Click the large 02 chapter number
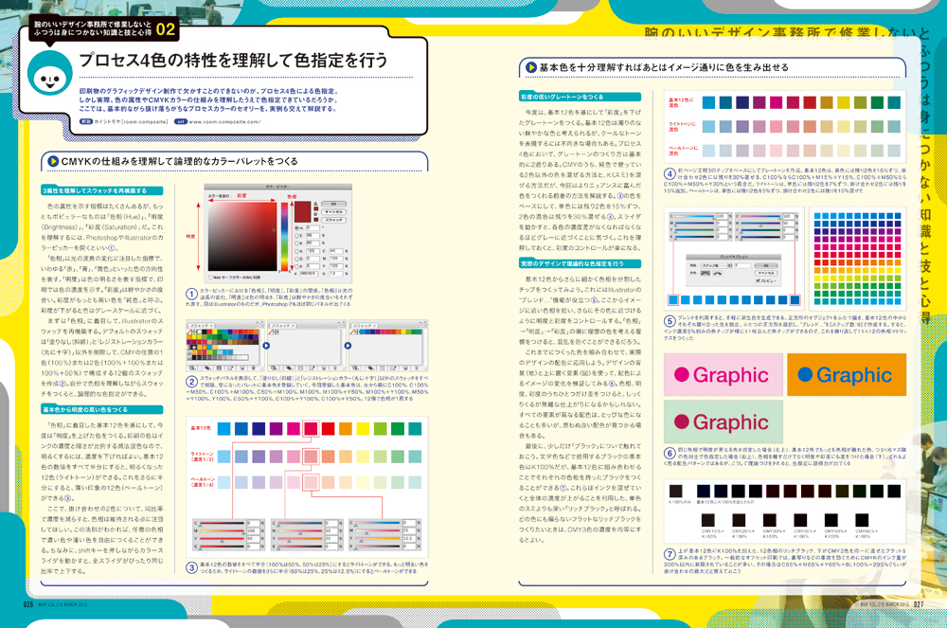 click(166, 29)
